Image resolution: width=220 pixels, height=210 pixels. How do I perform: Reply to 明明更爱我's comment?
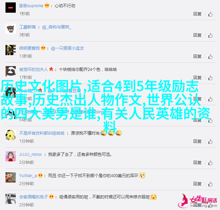197,57
